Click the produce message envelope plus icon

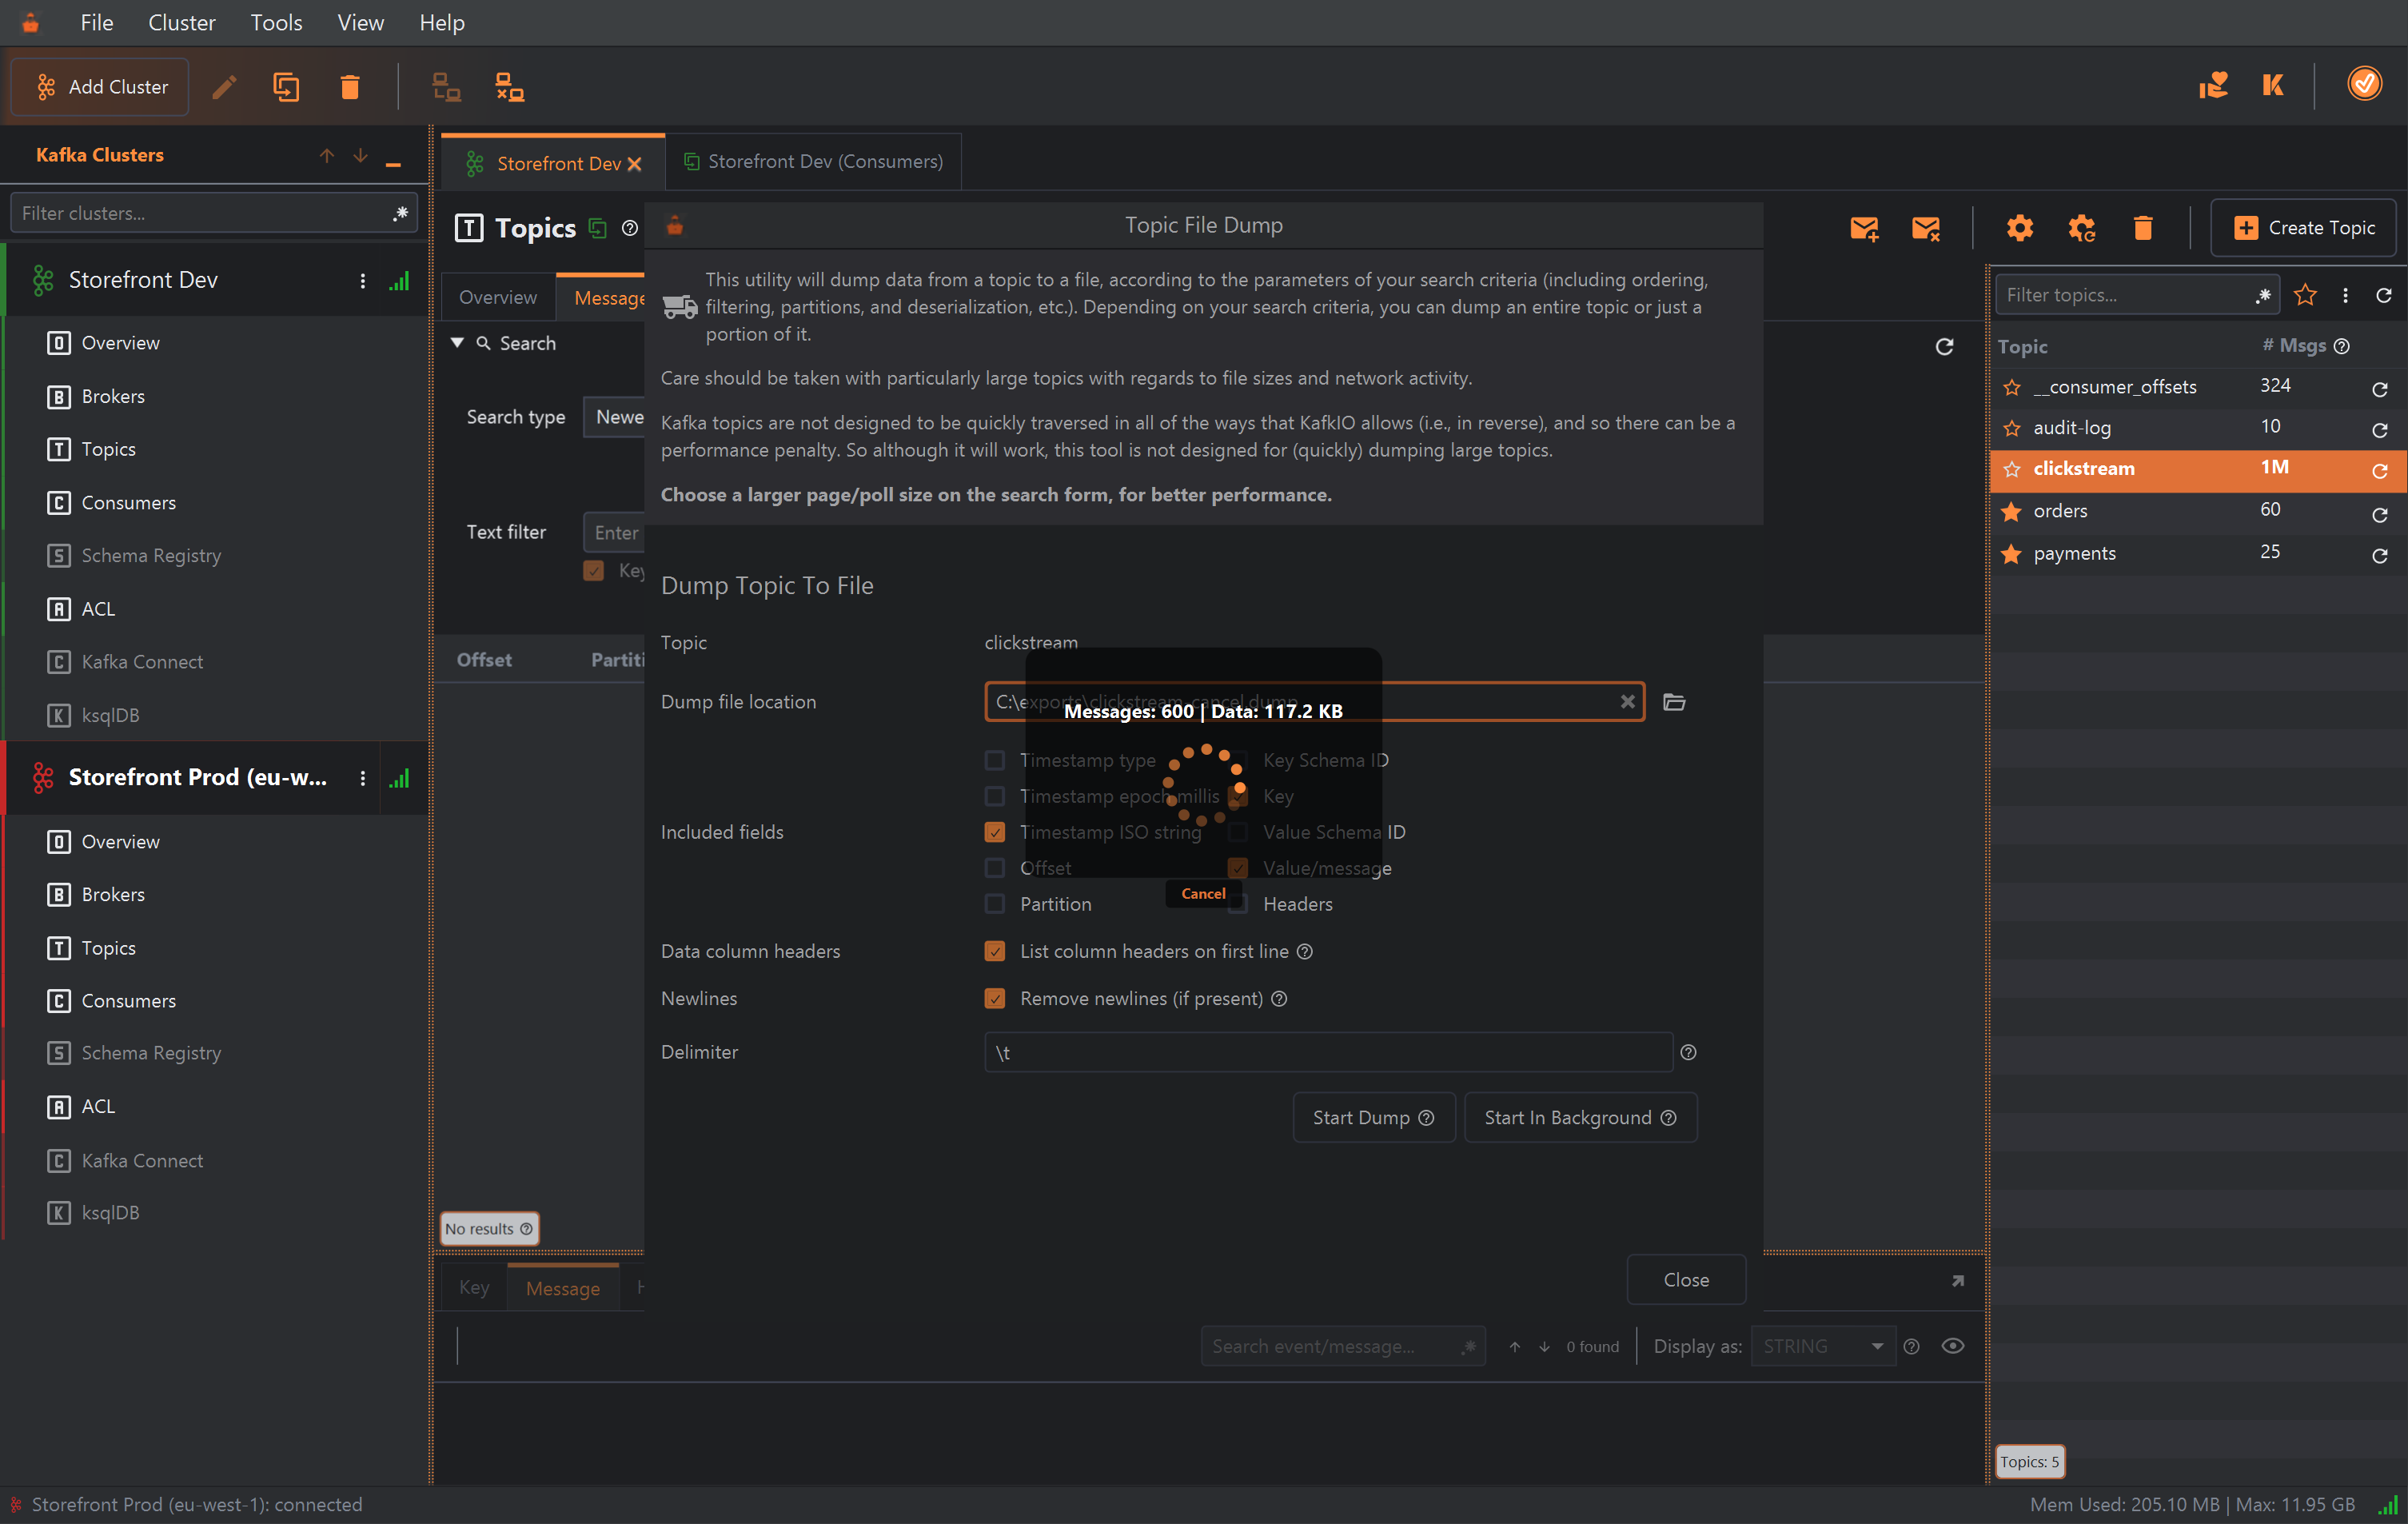tap(1864, 228)
